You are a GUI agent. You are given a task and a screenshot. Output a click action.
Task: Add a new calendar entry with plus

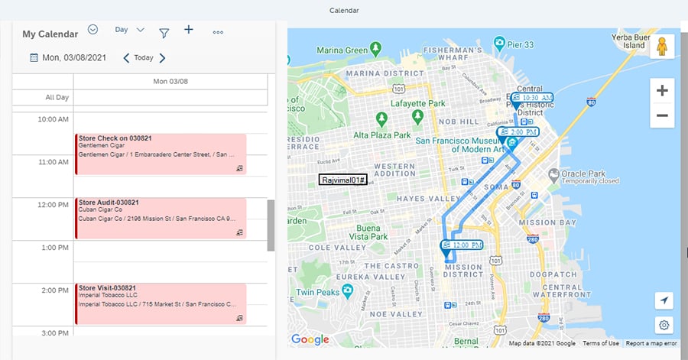pyautogui.click(x=189, y=29)
